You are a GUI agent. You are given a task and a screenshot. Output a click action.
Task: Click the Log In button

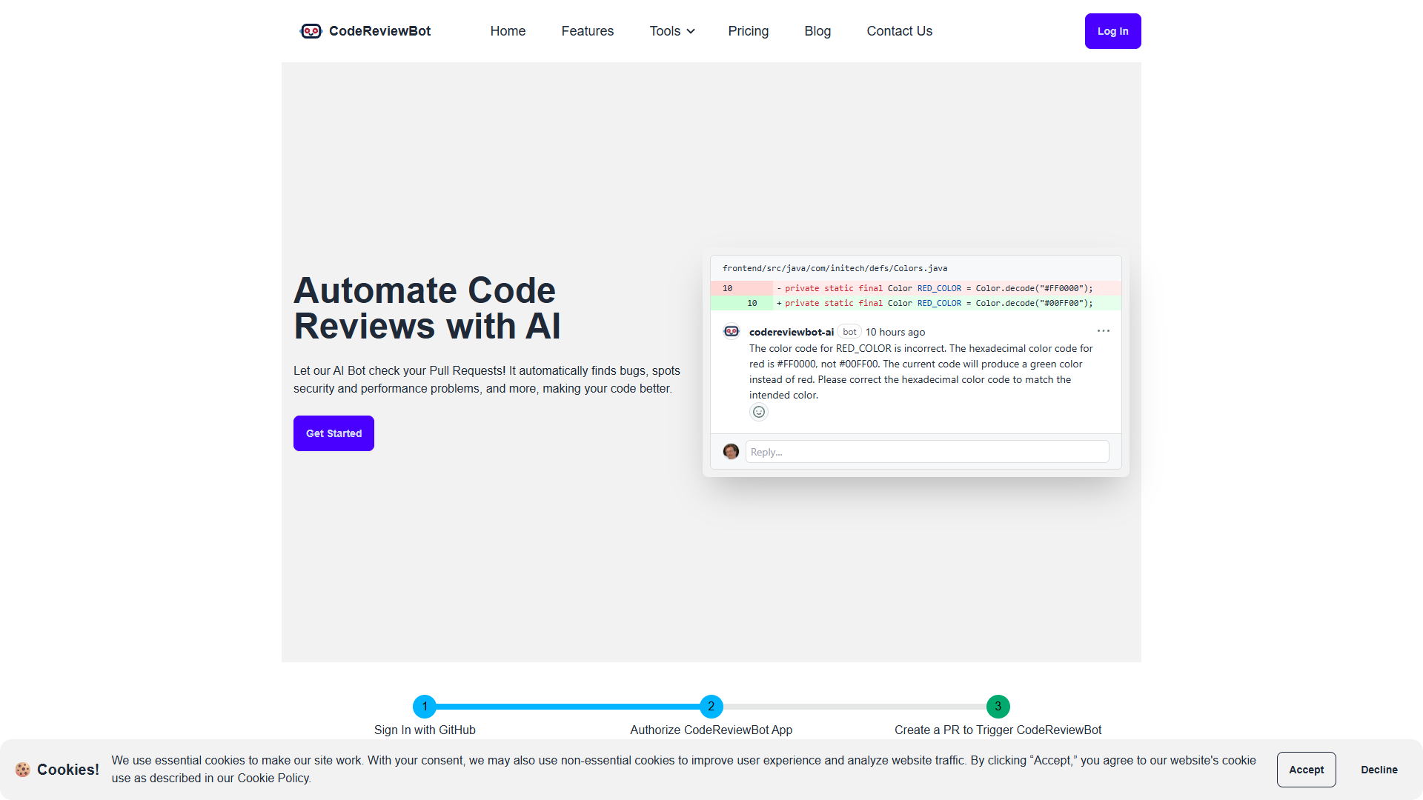pos(1112,31)
